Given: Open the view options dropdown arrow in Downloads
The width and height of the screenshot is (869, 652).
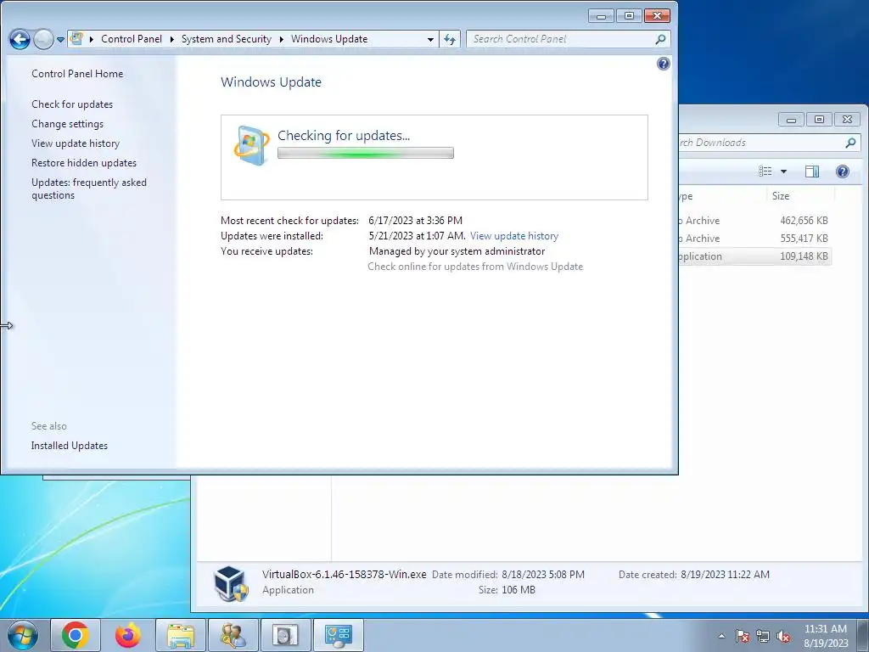Looking at the screenshot, I should (783, 171).
